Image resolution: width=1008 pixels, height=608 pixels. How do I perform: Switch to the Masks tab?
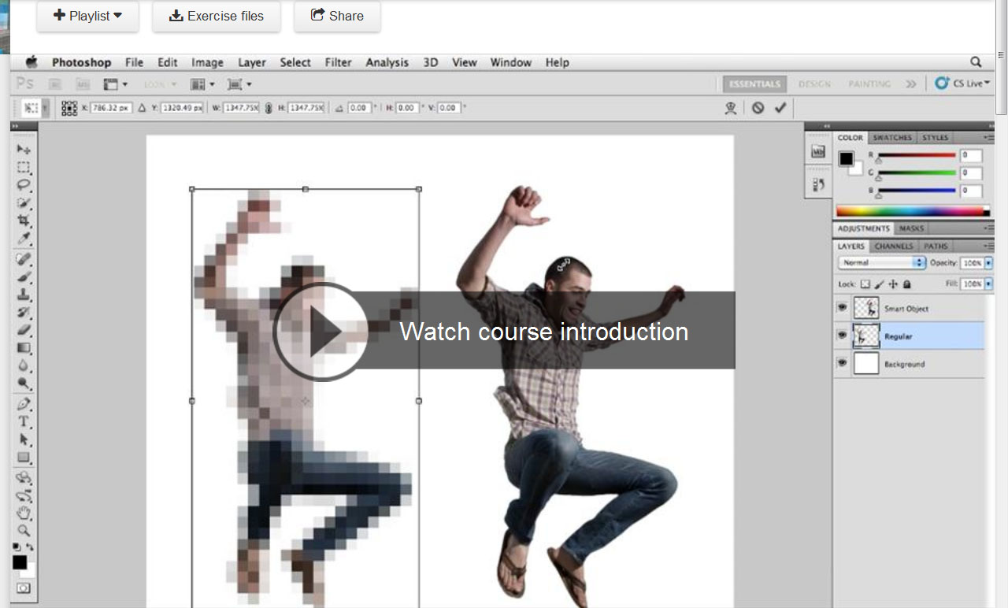(911, 228)
